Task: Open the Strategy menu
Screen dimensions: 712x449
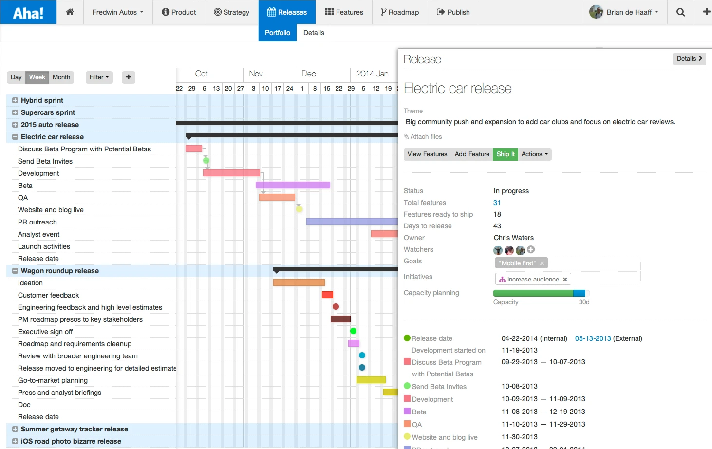Action: coord(232,12)
